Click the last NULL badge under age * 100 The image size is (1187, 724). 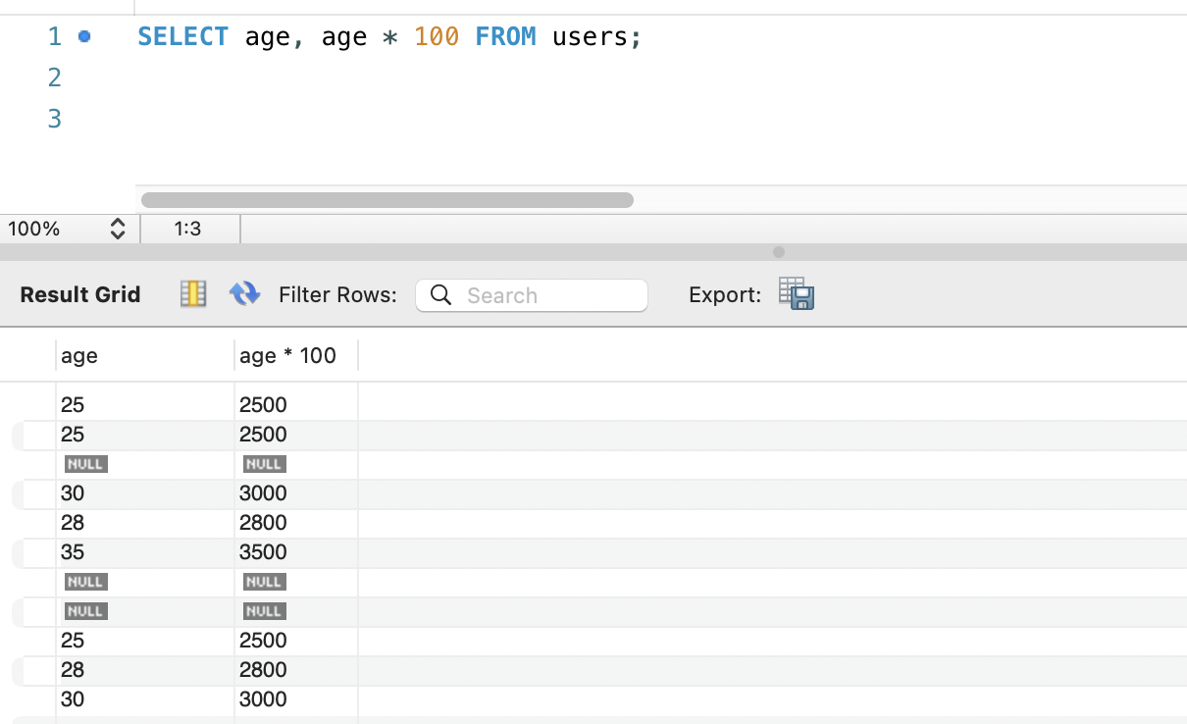tap(264, 611)
